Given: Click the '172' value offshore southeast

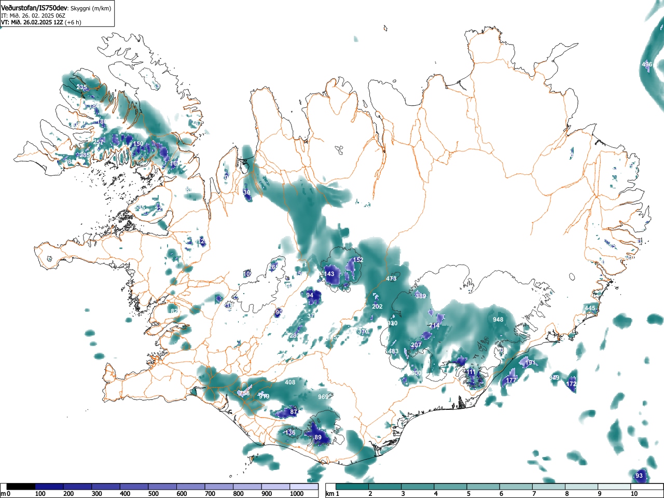Looking at the screenshot, I should (571, 384).
